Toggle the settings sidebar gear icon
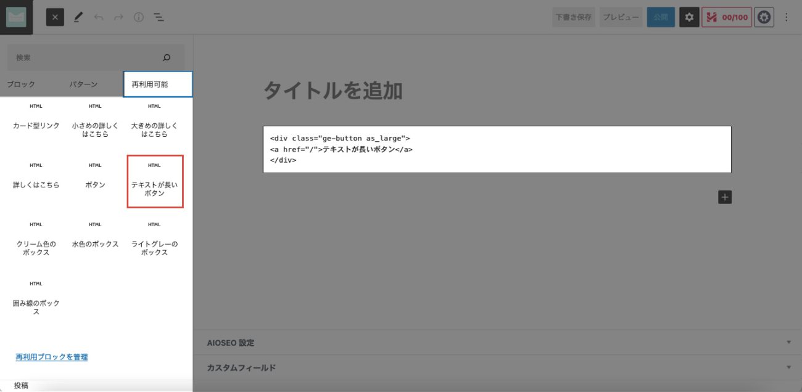The width and height of the screenshot is (802, 392). pyautogui.click(x=689, y=17)
